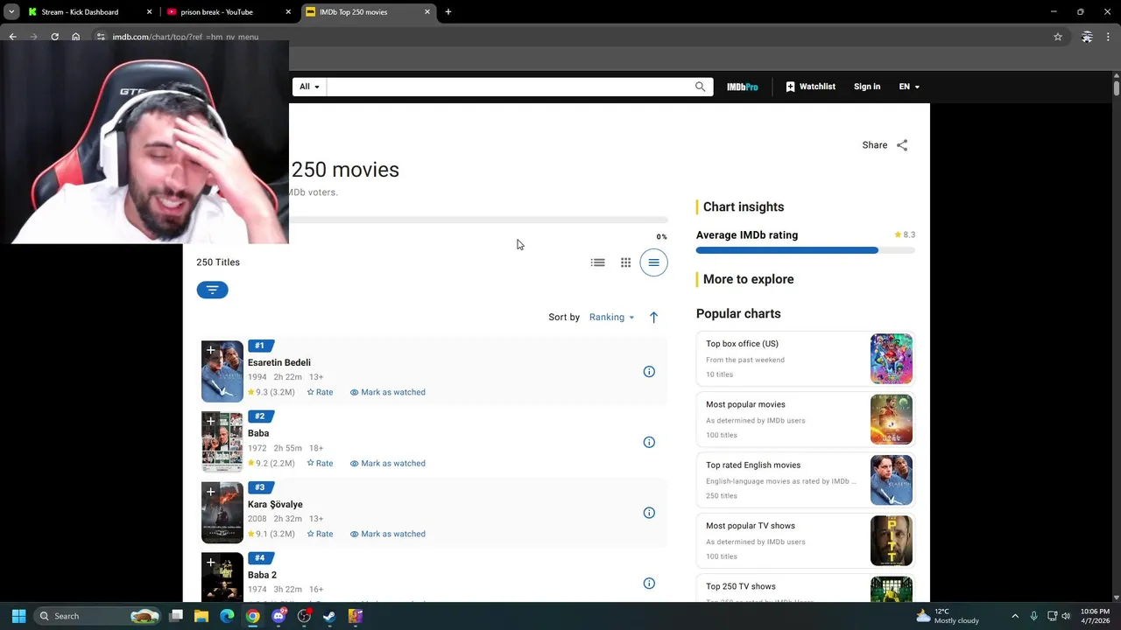The height and width of the screenshot is (630, 1121).
Task: Open info icon for Baba
Action: [x=649, y=443]
